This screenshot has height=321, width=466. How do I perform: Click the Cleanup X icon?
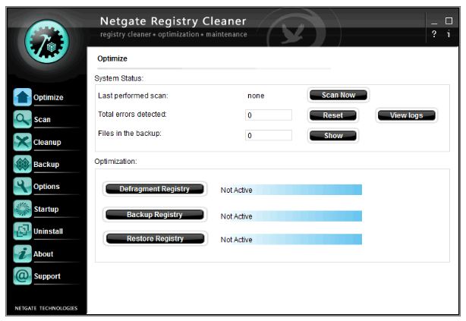tap(22, 142)
